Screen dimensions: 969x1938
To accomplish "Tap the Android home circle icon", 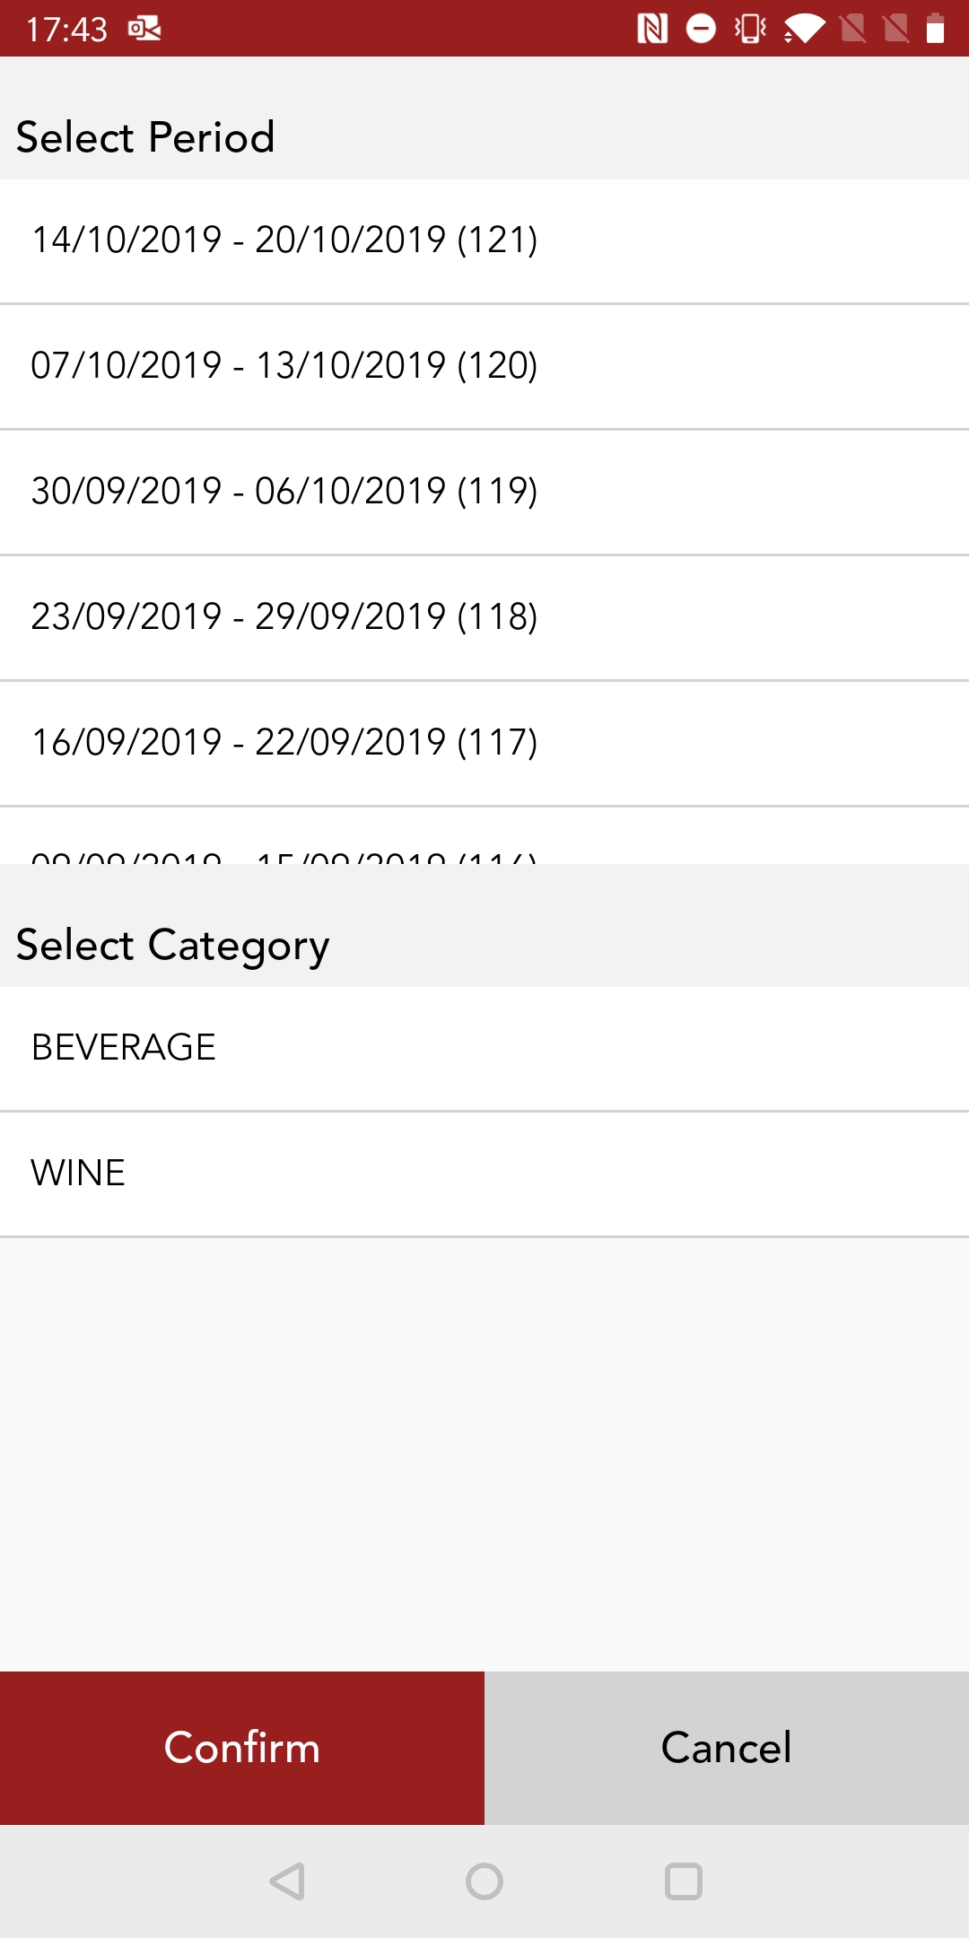I will [484, 1881].
